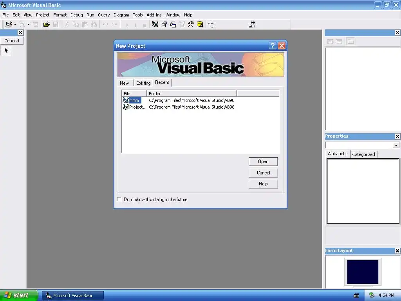Switch to the Existing tab in dialog

click(143, 83)
